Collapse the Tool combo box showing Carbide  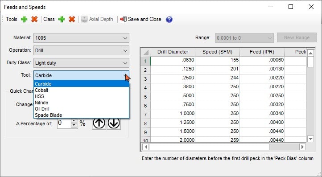[x=81, y=75]
